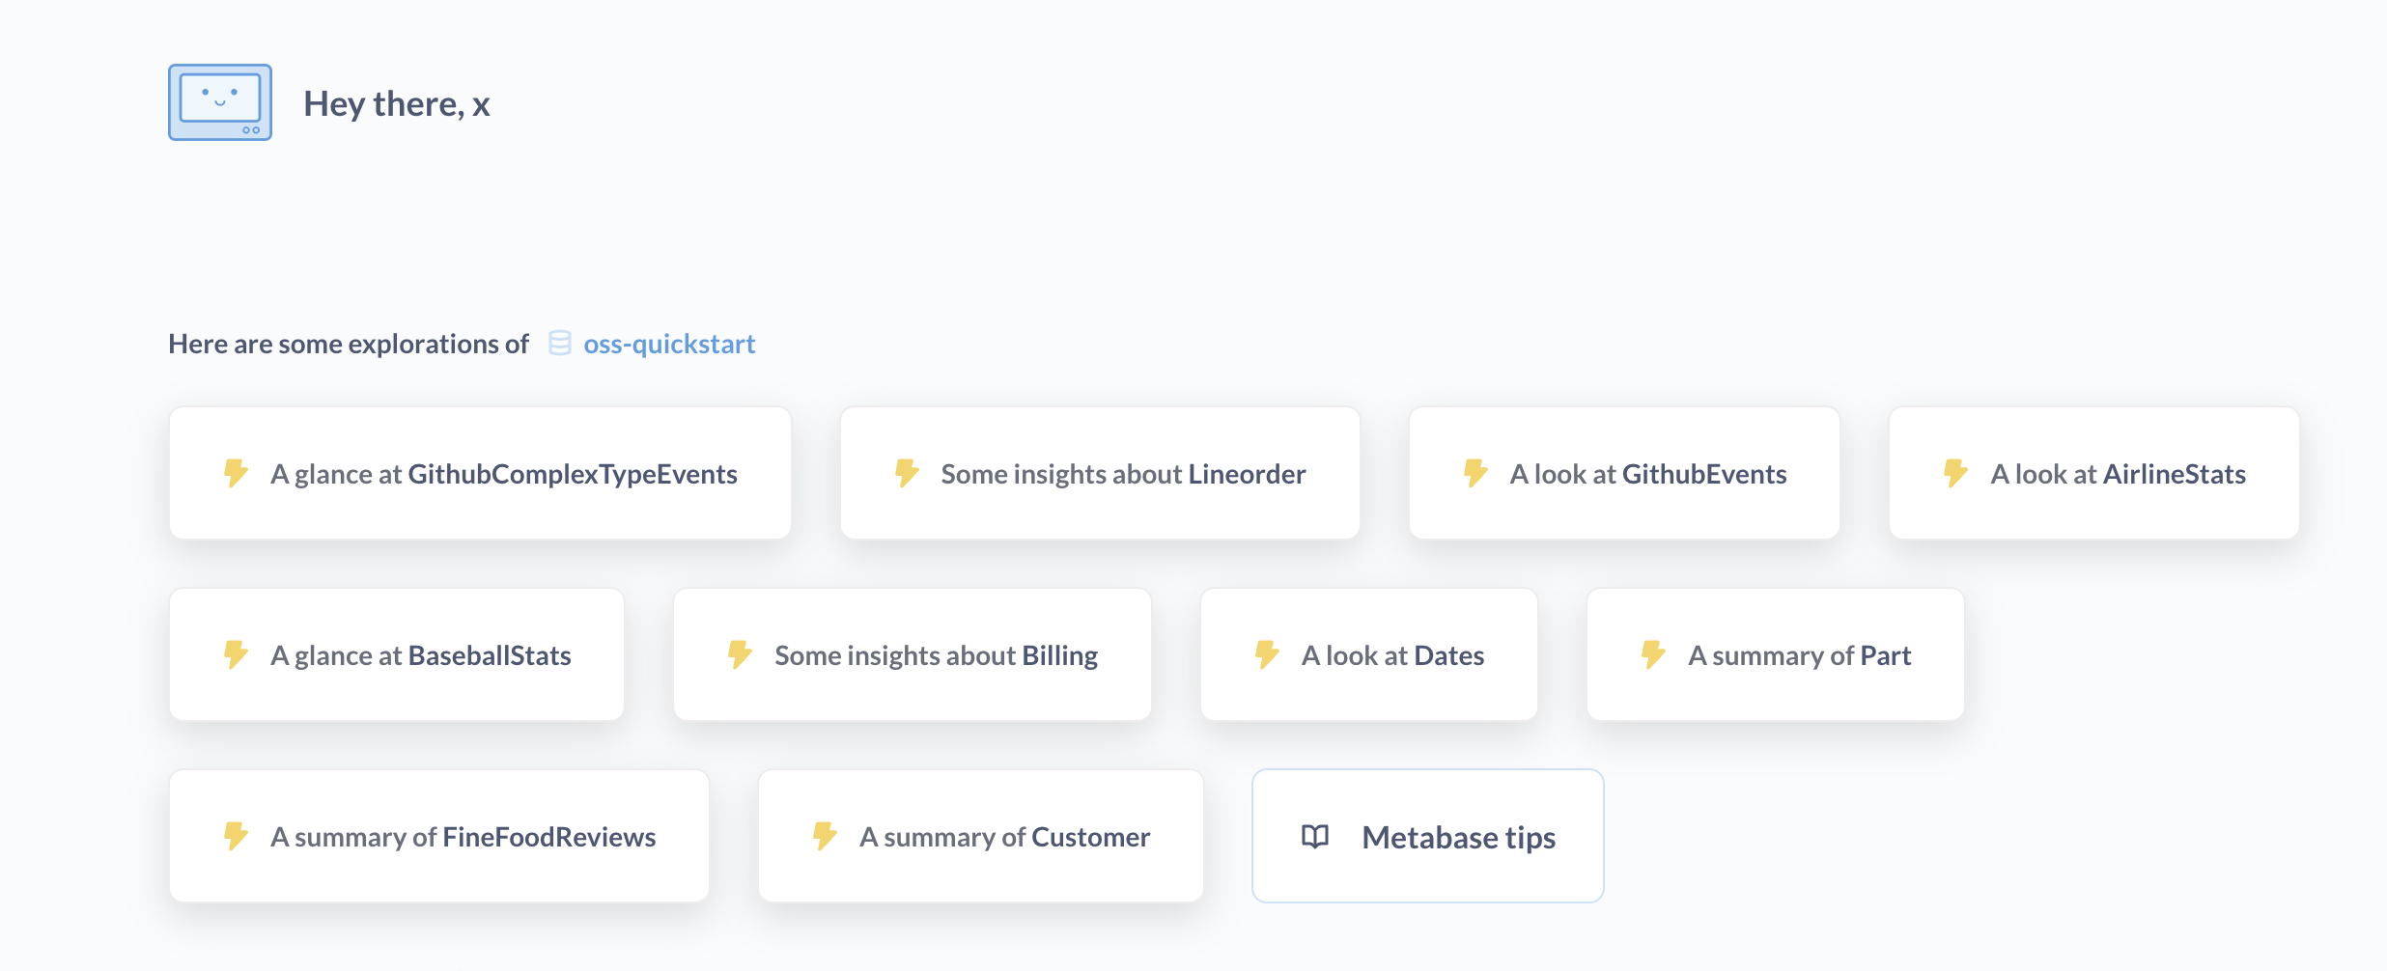Click lightning bolt icon on AirlineStats card

[1955, 473]
